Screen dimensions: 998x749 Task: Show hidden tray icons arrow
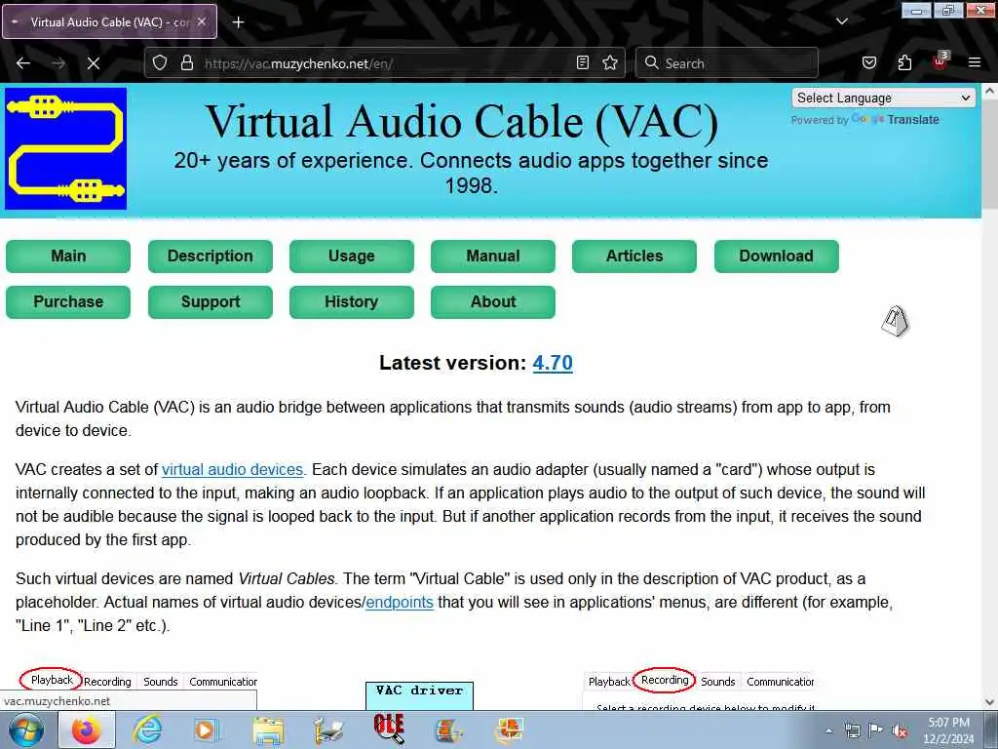[828, 730]
